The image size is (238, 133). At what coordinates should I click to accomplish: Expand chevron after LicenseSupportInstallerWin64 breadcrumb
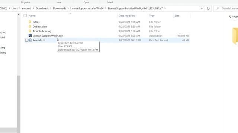(106, 8)
